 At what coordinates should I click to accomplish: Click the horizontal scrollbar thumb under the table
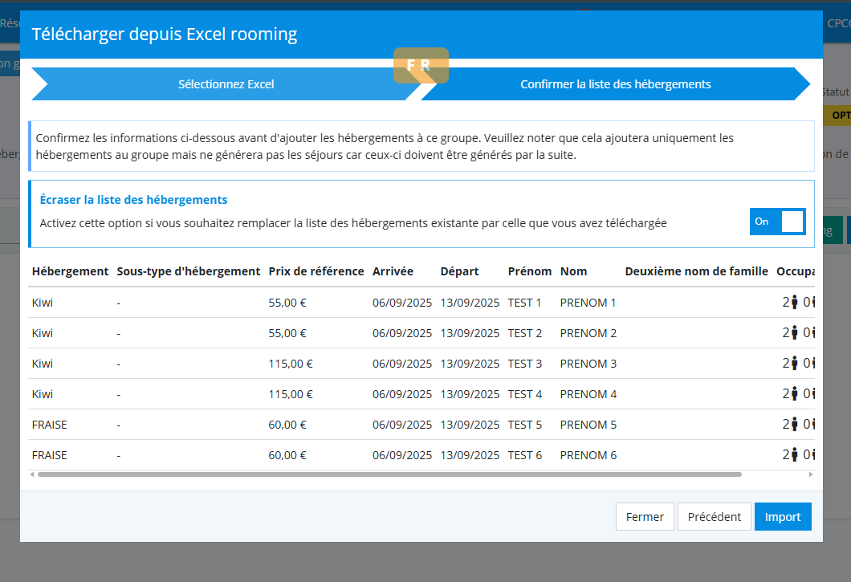[389, 474]
